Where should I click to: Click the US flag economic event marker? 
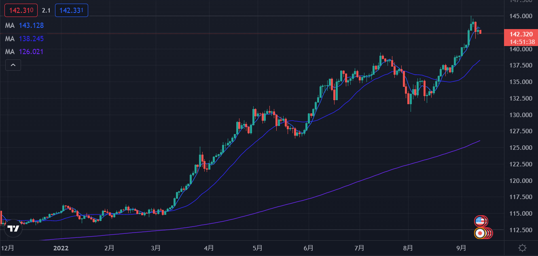(x=480, y=221)
